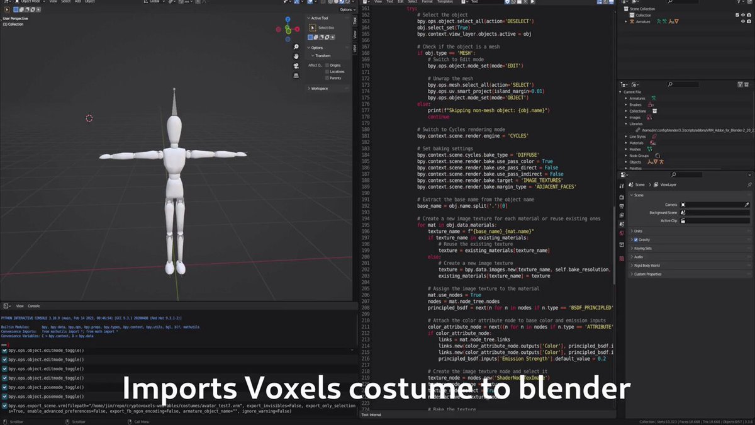Click the Python console prompt line

tap(179, 344)
